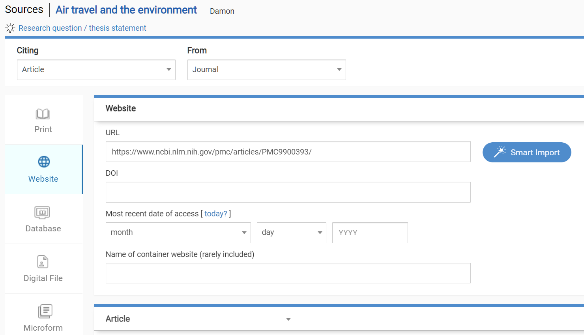Image resolution: width=584 pixels, height=335 pixels.
Task: Click the lightbulb icon beside Research question
Action: (10, 28)
